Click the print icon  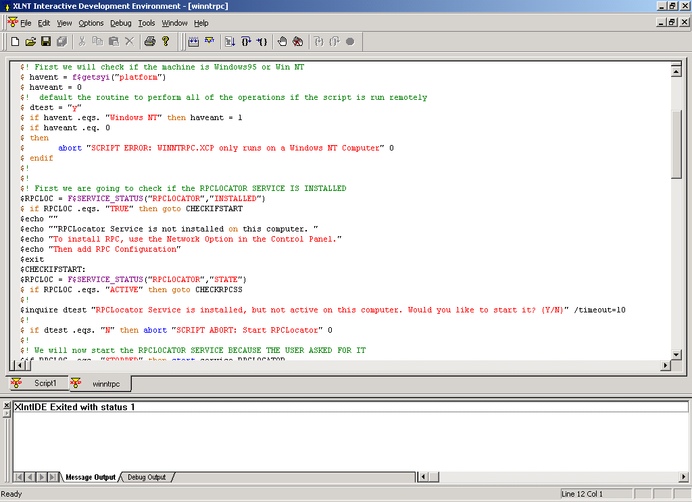150,41
